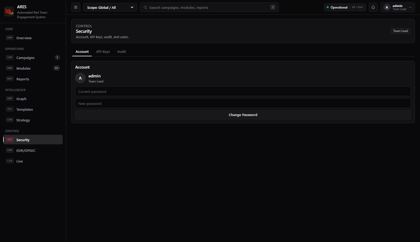Open Reports in the sidebar
Viewport: 420px width, 242px height.
pos(33,79)
